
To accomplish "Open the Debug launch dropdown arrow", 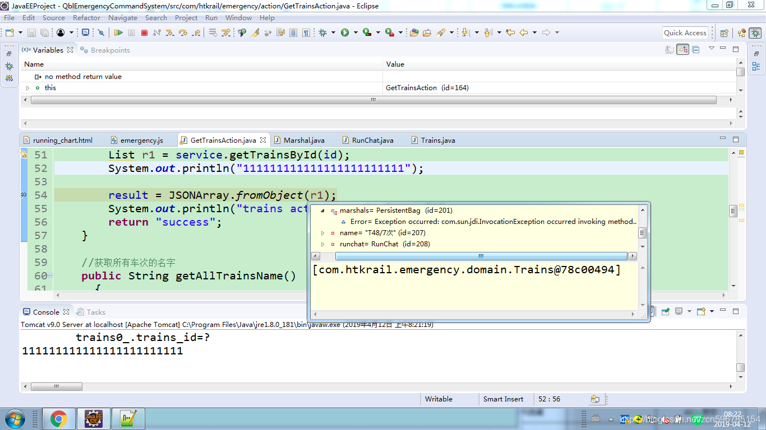I will click(x=333, y=32).
